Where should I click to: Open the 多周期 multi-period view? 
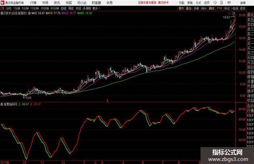(87, 8)
